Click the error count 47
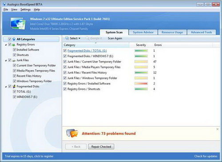This screenshot has width=222, height=162. coord(155,62)
